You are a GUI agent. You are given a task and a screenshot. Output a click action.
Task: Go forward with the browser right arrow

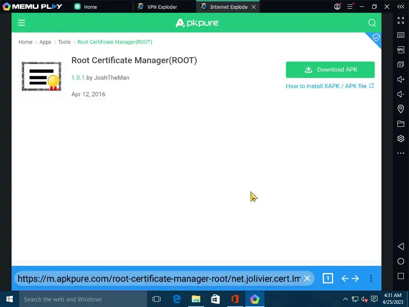coord(355,279)
